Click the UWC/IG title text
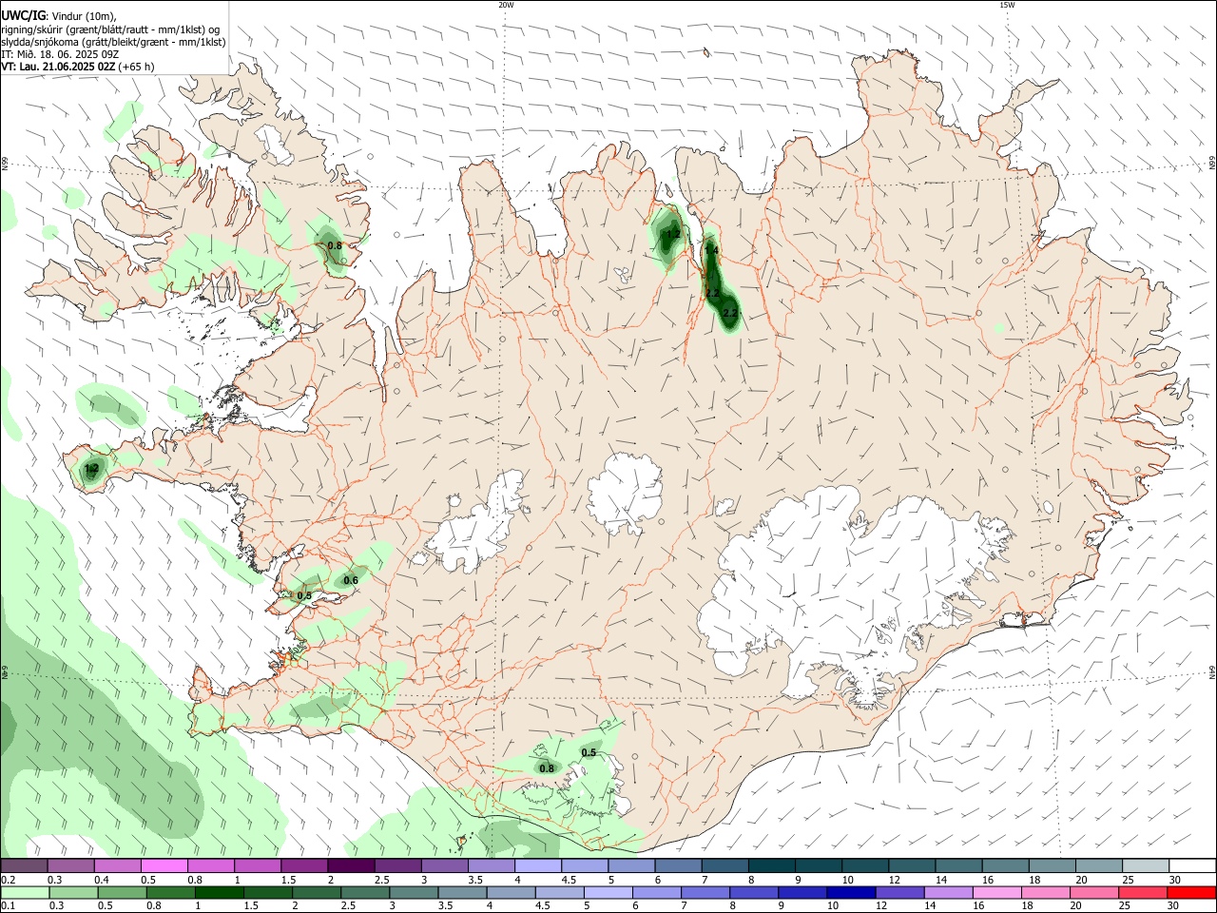 click(x=23, y=14)
